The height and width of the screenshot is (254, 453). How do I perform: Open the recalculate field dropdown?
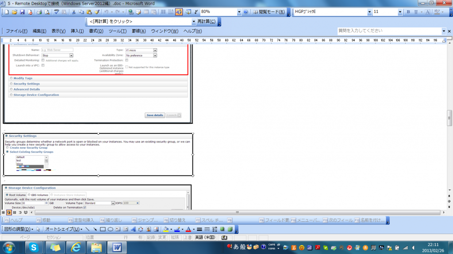194,22
